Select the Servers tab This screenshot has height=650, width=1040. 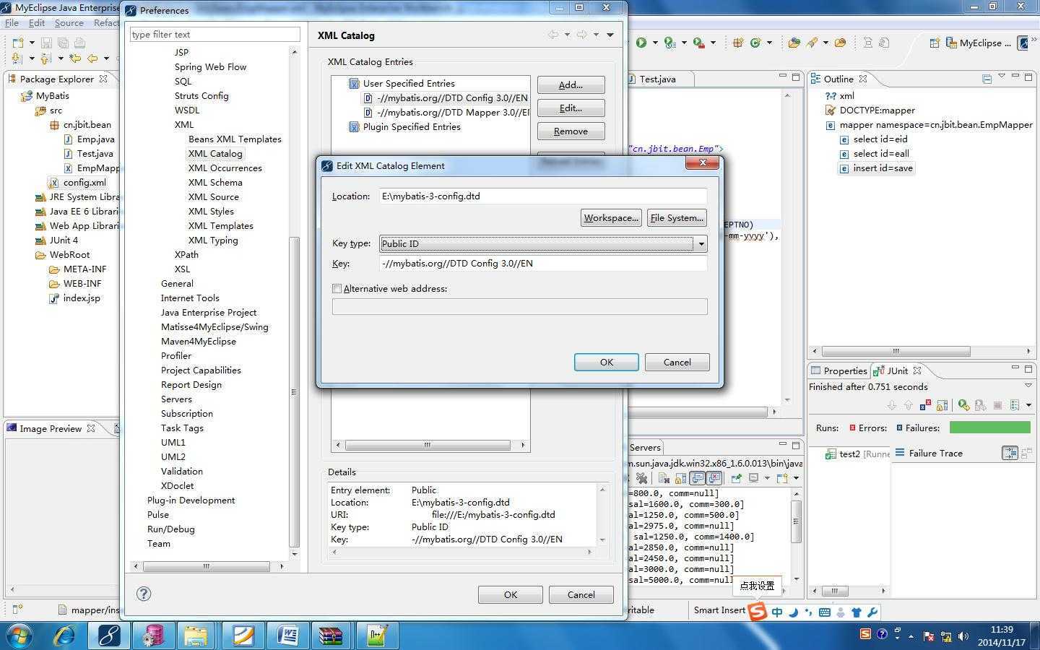click(644, 447)
